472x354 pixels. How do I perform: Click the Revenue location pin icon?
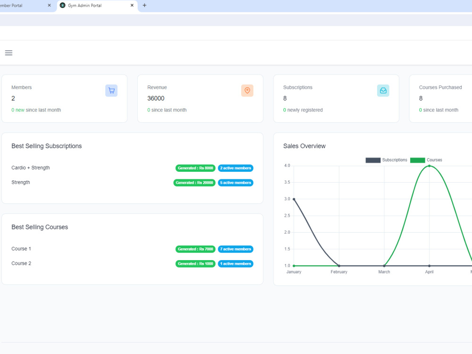point(247,91)
